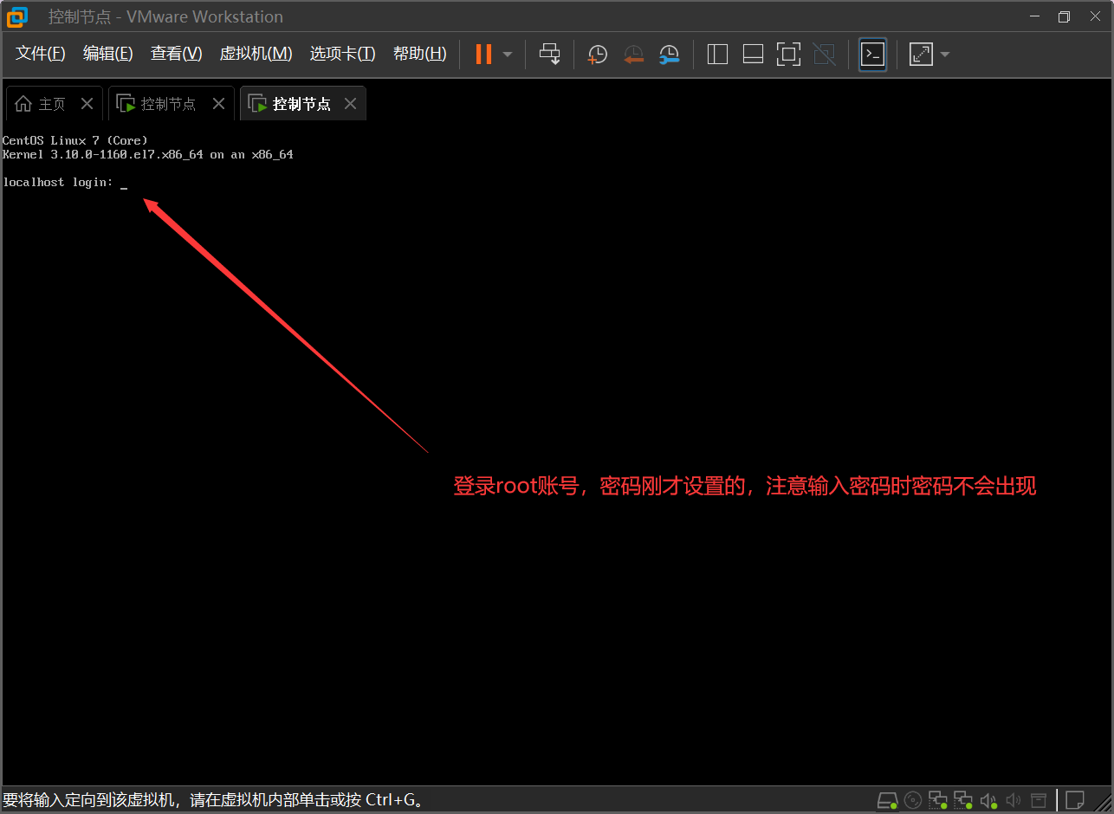
Task: Open the message log icon in status bar
Action: 1075,799
